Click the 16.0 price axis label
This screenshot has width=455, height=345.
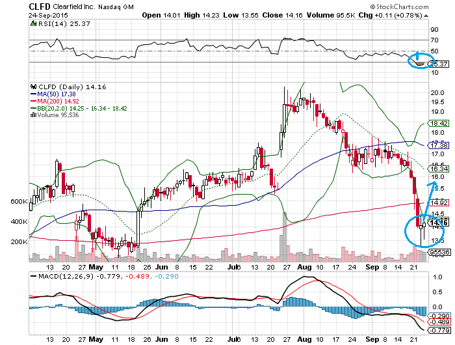[x=437, y=176]
